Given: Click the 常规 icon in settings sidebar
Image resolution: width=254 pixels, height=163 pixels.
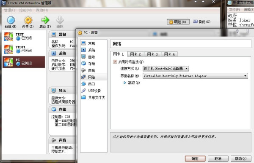Looking at the screenshot, I should (x=83, y=43).
